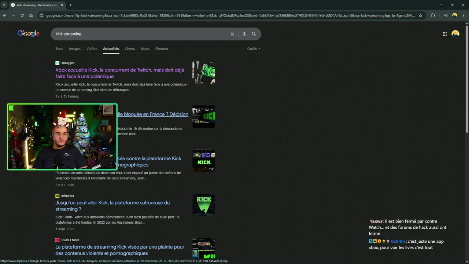
Task: Open the multi-stream KICK article thumbnail
Action: [204, 161]
